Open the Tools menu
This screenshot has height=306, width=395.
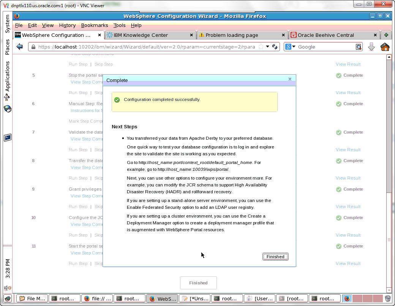pos(119,25)
